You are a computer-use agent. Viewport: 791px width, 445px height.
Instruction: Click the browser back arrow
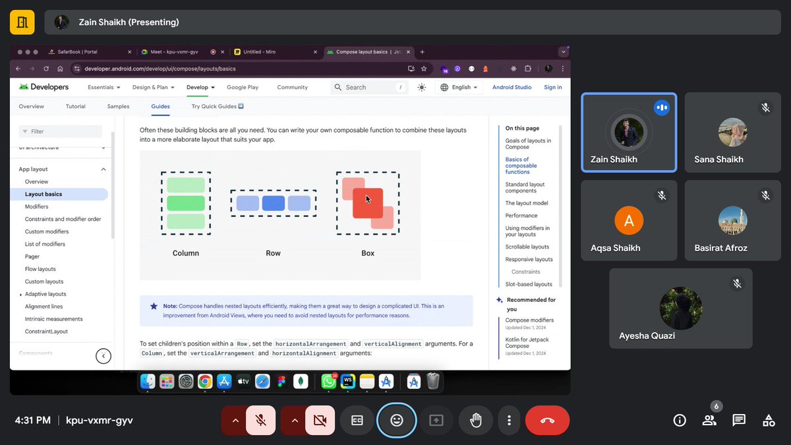[x=18, y=69]
